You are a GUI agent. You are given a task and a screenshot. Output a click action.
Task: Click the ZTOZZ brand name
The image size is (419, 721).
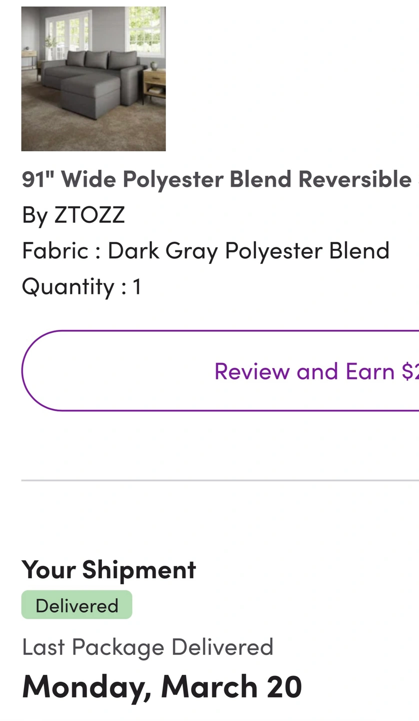[89, 215]
